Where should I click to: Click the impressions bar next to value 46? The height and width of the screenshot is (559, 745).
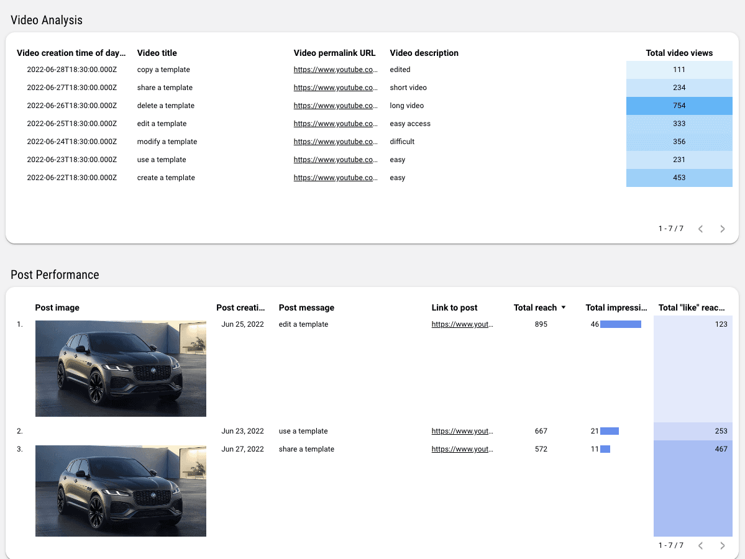(621, 324)
